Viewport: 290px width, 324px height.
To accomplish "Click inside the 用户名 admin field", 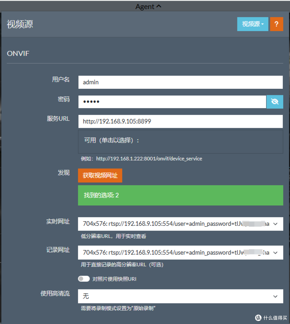I will tap(180, 82).
